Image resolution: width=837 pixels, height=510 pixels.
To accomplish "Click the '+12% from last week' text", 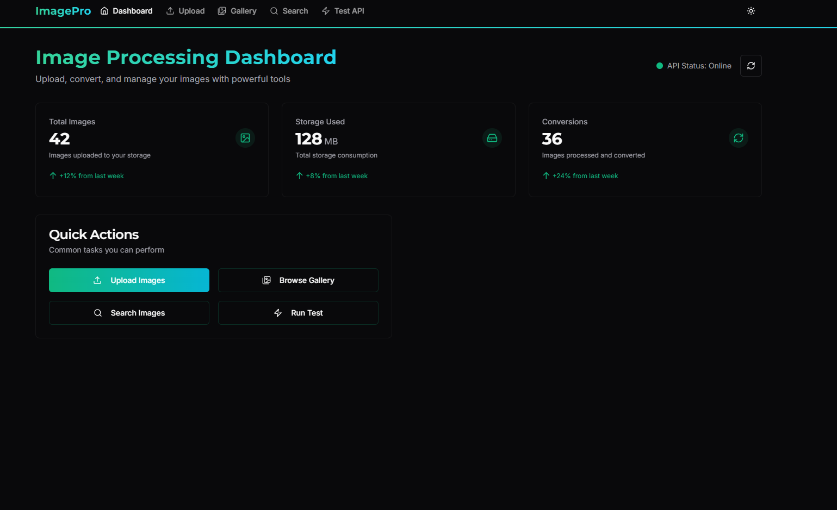I will 91,176.
